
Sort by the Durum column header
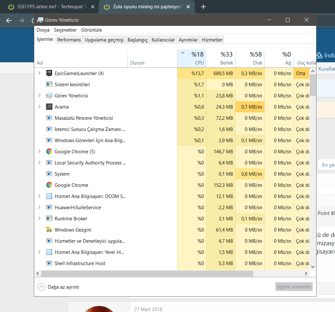click(152, 58)
